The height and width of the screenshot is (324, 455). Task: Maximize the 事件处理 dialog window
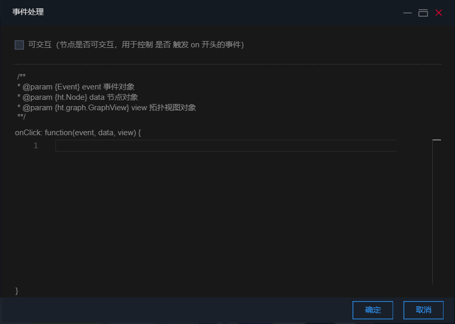tap(423, 13)
